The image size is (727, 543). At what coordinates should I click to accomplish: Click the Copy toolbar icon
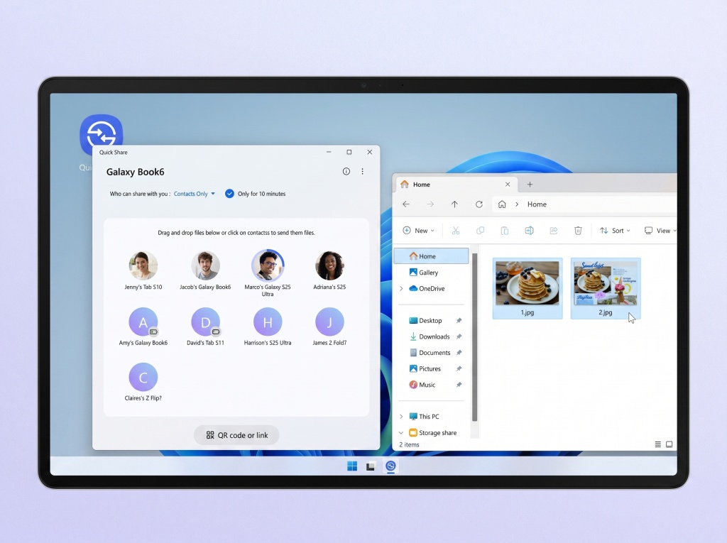coord(481,231)
